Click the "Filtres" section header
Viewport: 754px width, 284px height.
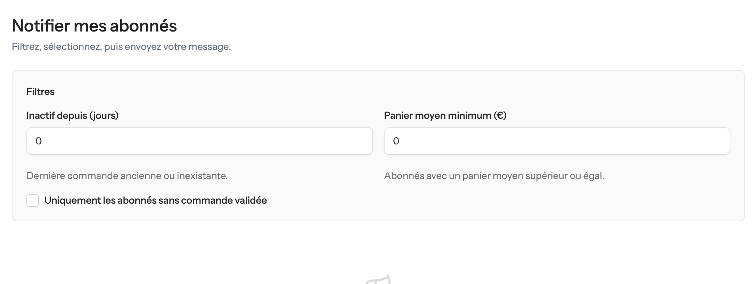[40, 91]
